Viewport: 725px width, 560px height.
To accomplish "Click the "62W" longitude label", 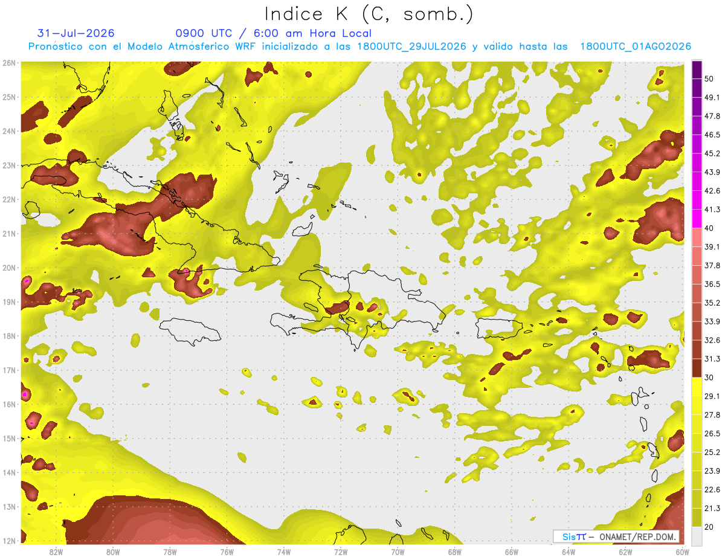I will pos(625,552).
